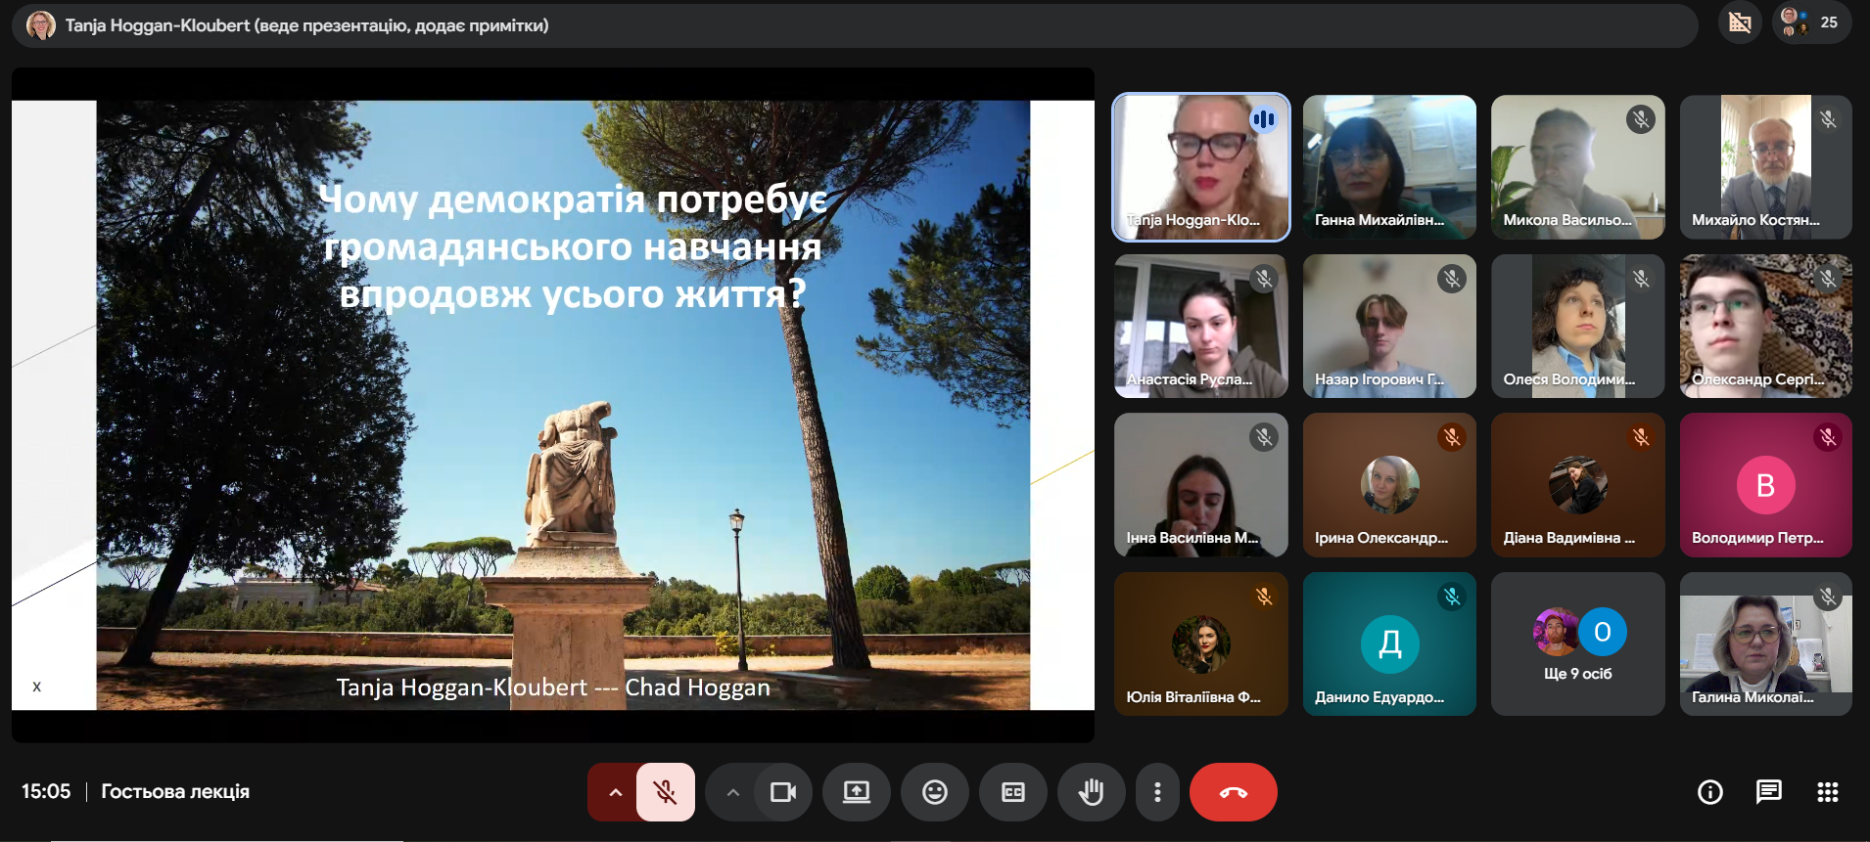Turn on the camera button
1870x842 pixels.
(x=783, y=792)
